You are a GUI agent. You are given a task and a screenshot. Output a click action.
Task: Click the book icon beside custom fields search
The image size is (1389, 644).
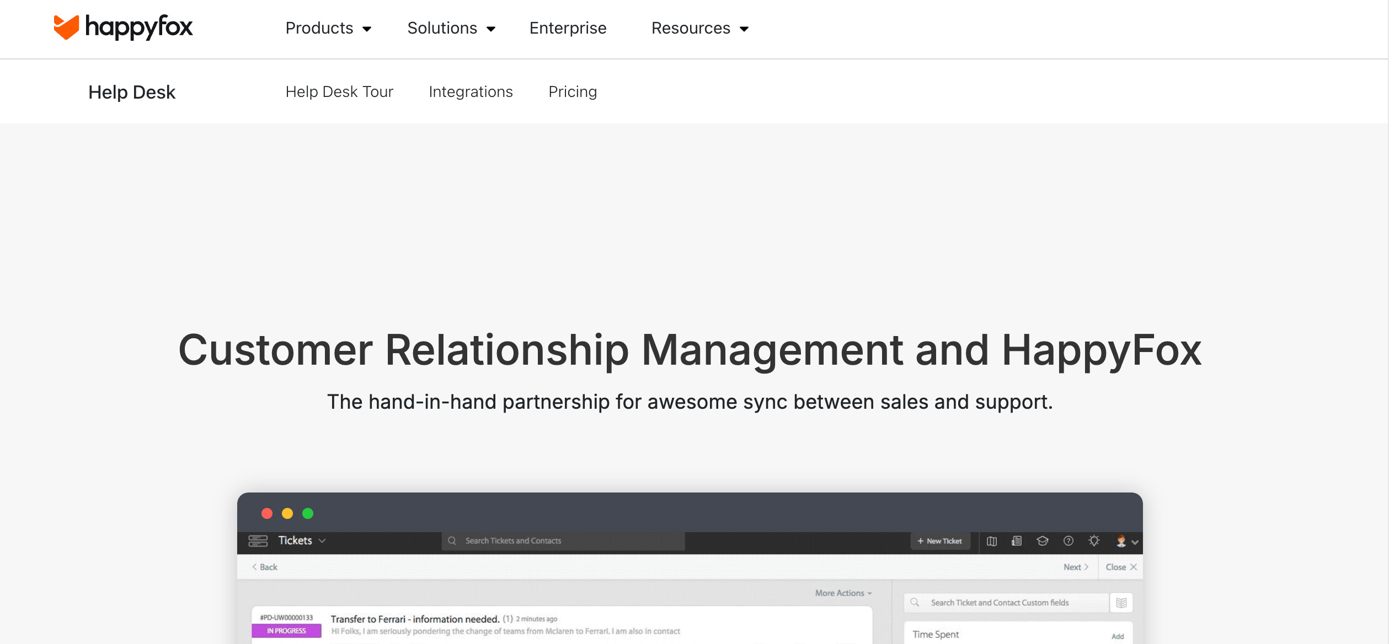pos(1121,603)
